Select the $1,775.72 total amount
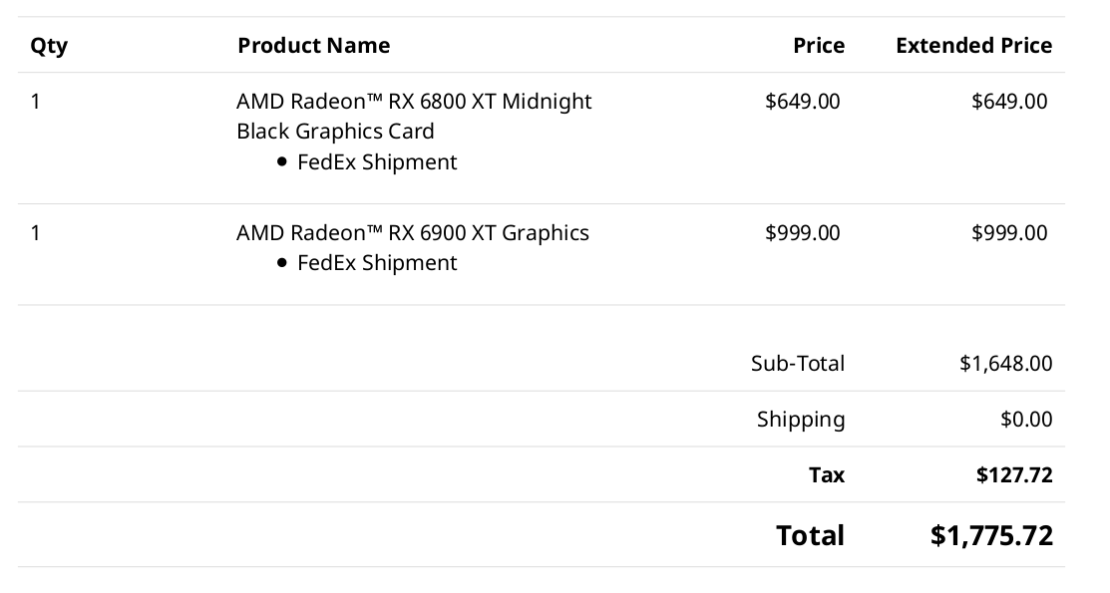1110x593 pixels. click(x=991, y=536)
